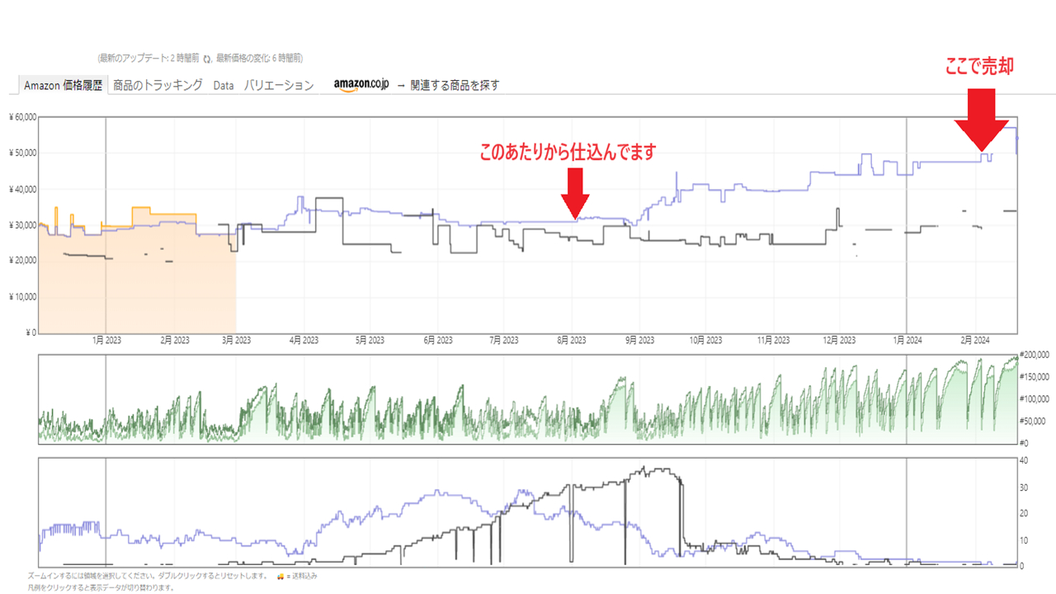
Task: Switch to the 商品のトラッキング tab
Action: pyautogui.click(x=158, y=85)
